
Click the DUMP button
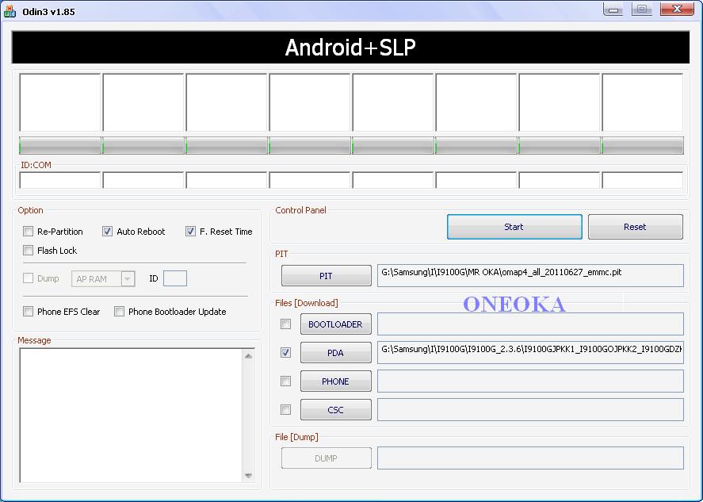tap(326, 458)
